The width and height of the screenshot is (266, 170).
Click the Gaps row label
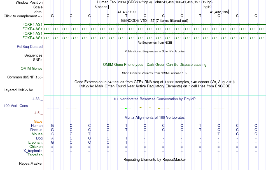[38, 121]
